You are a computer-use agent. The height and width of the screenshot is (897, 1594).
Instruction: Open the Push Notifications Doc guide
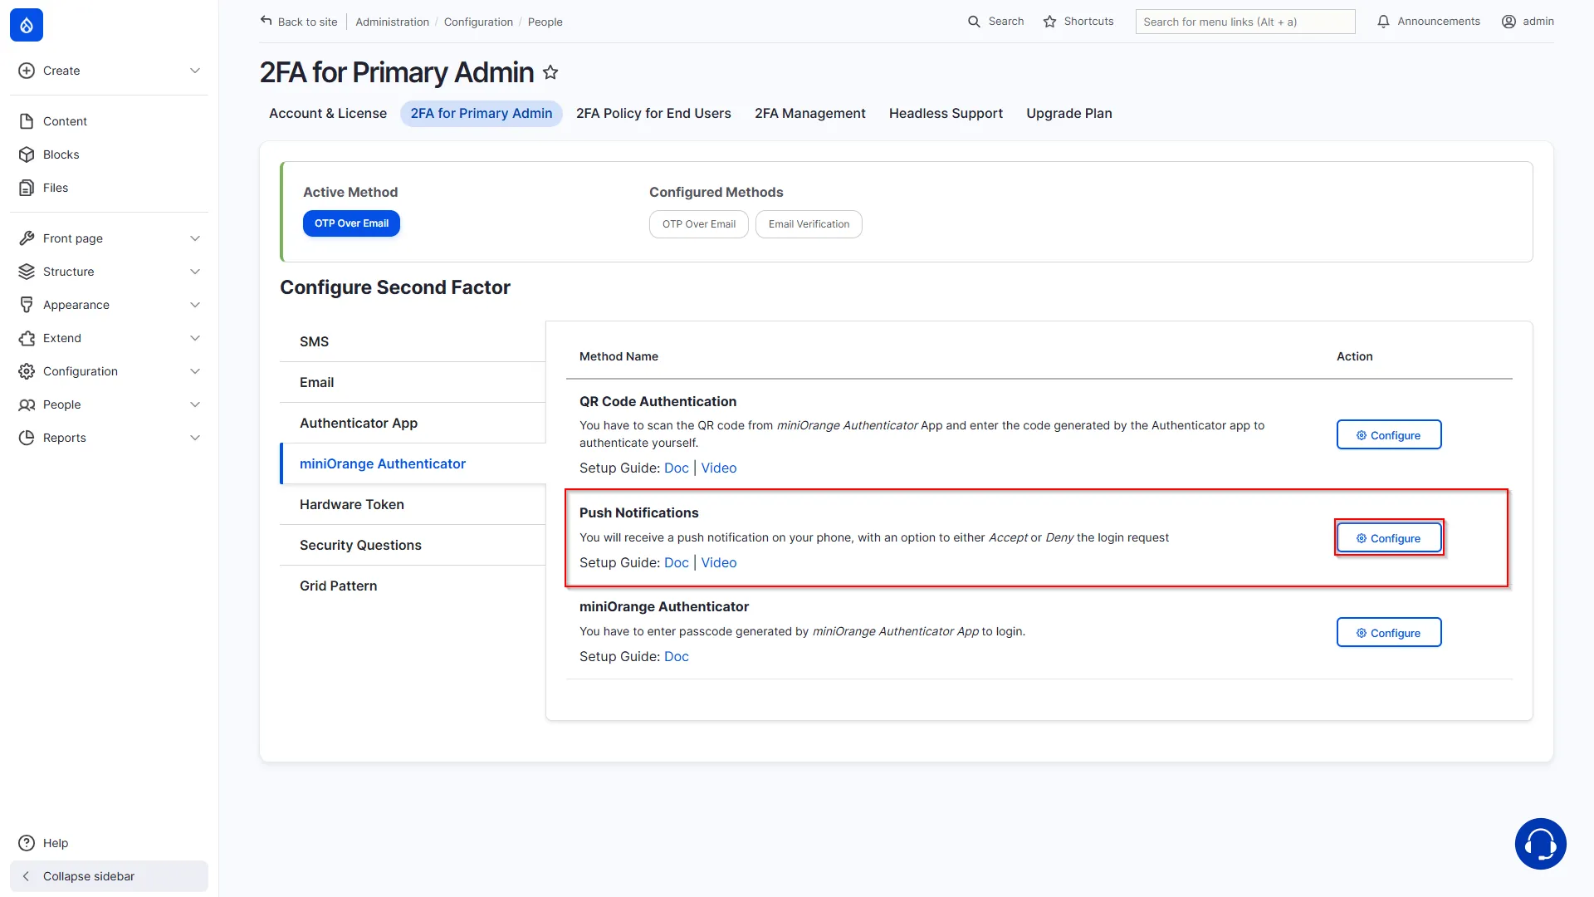click(676, 563)
